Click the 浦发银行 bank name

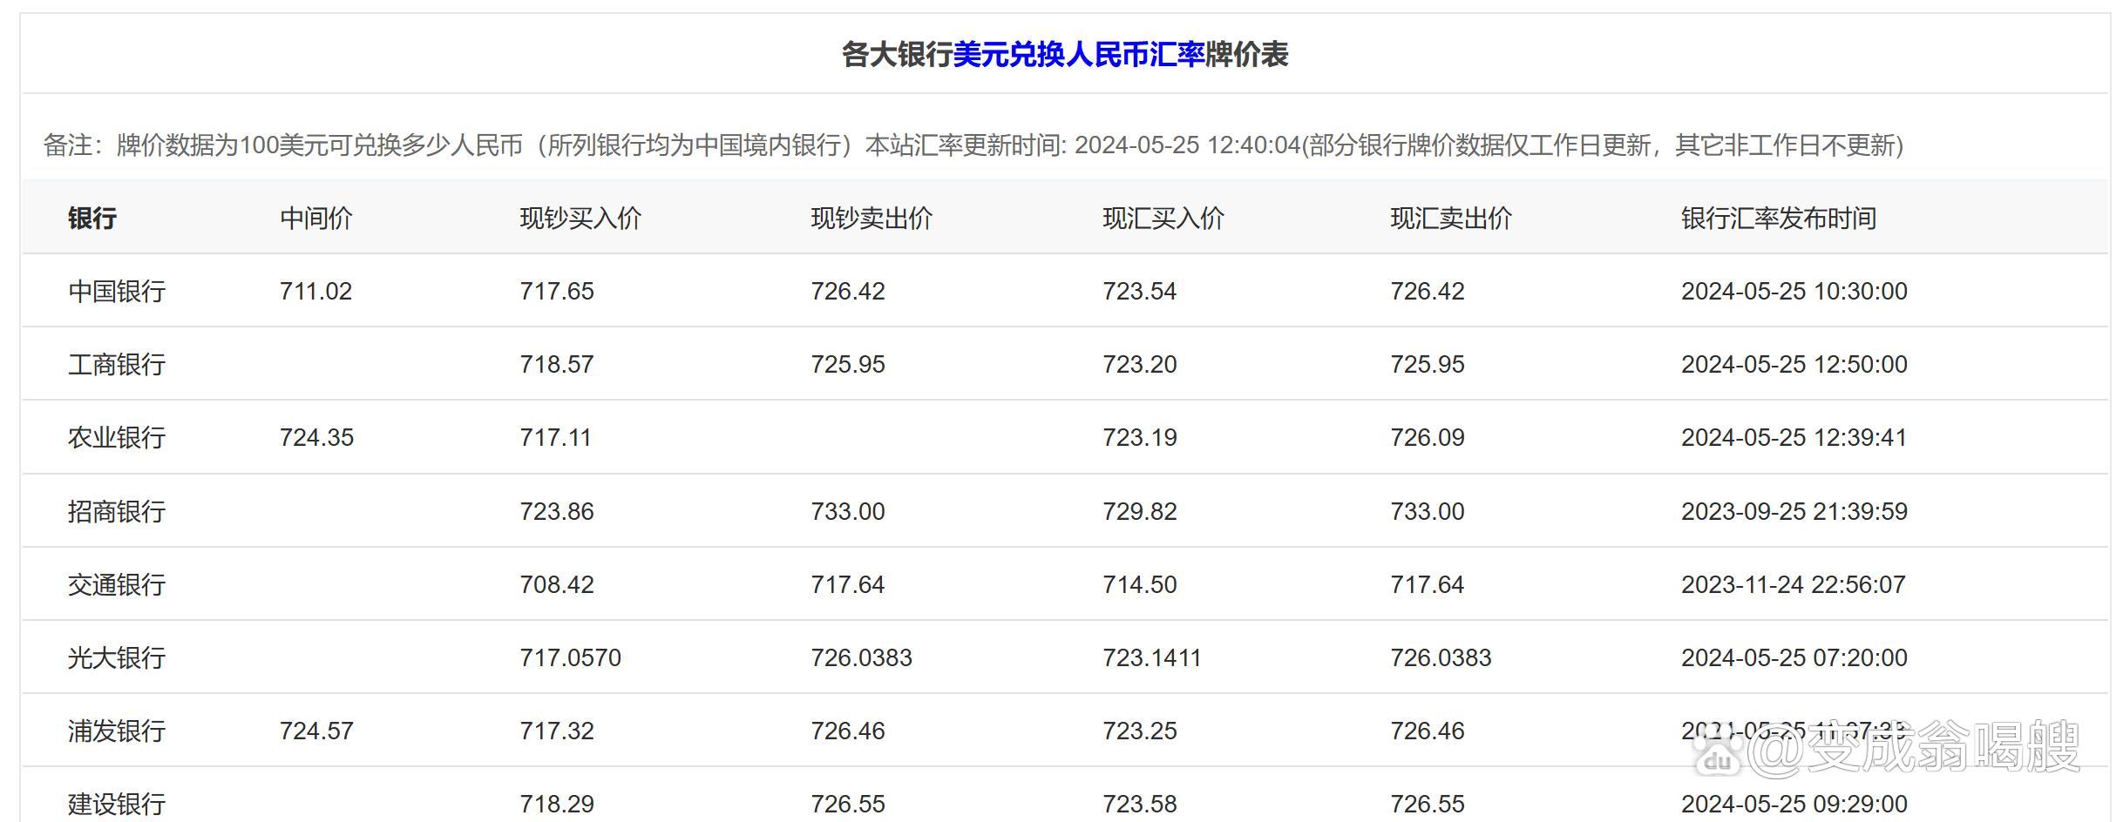(x=116, y=731)
